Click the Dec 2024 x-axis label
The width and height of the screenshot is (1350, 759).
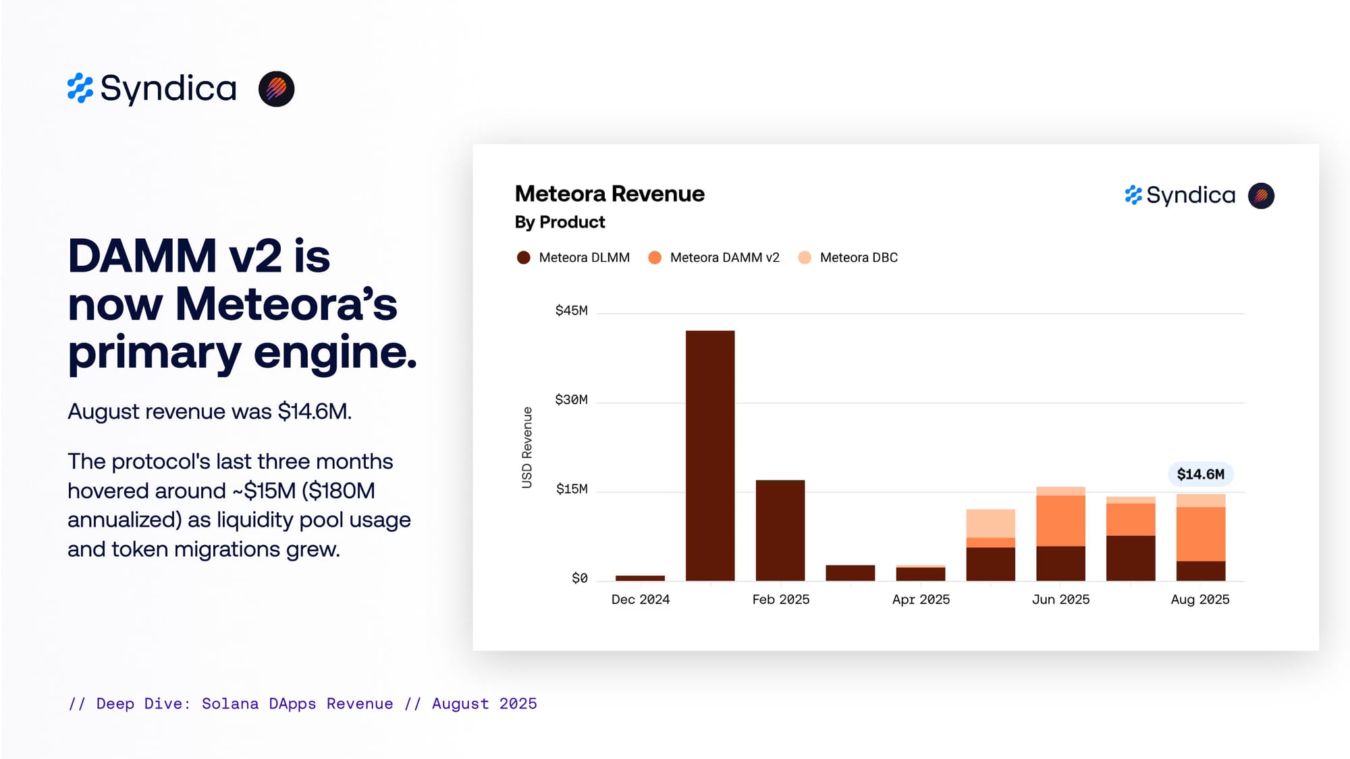click(x=641, y=599)
